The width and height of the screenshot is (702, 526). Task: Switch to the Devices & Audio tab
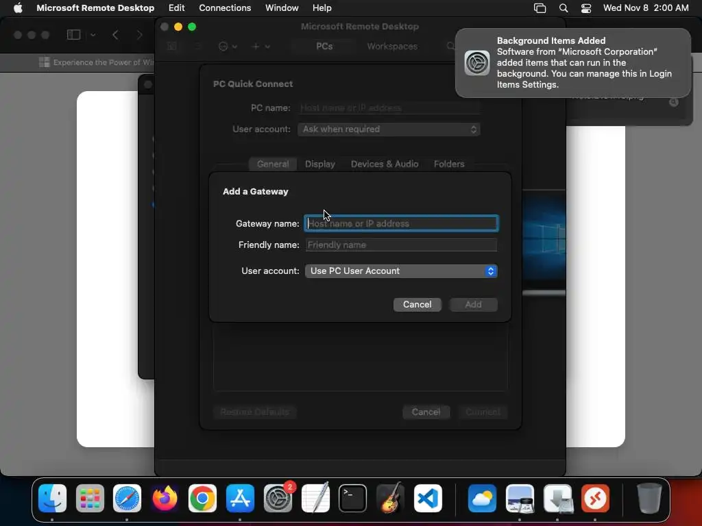tap(385, 164)
